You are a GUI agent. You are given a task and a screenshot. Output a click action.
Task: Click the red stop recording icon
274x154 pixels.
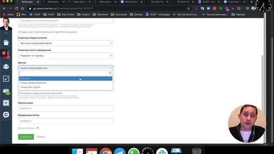pyautogui.click(x=4, y=53)
